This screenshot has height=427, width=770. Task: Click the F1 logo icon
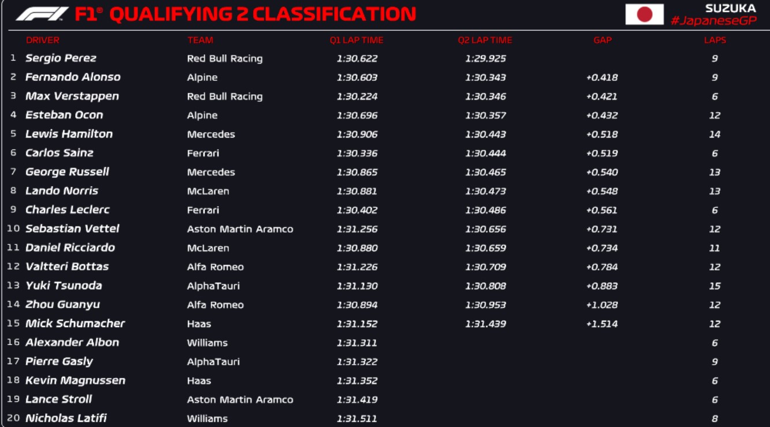click(x=42, y=14)
